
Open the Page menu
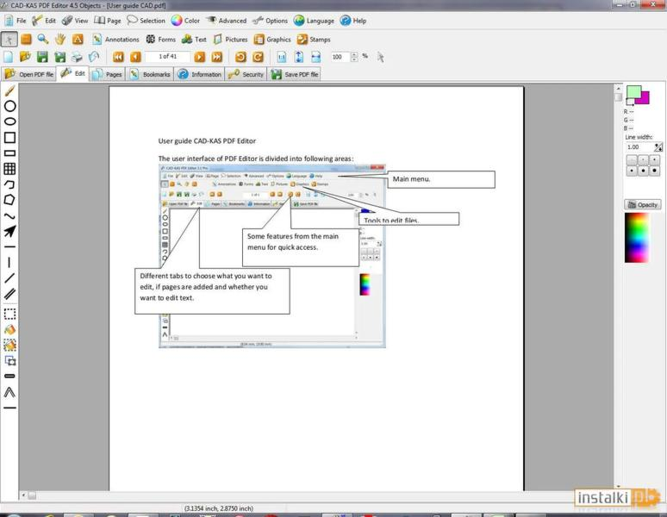(x=108, y=21)
